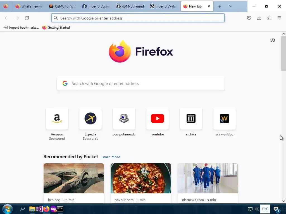Switch to the Index of /group tab
The image size is (286, 214).
(x=96, y=6)
